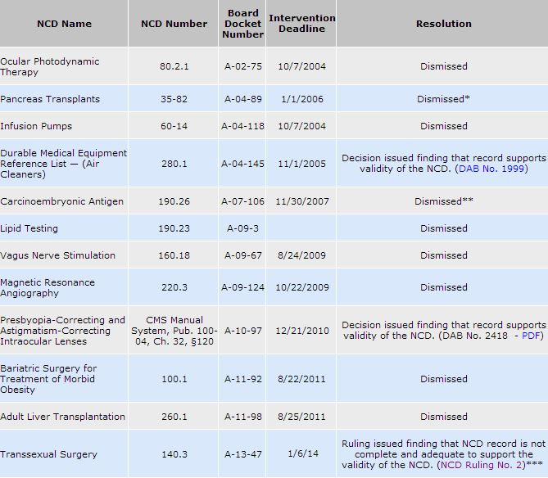Click docket number A-04-89
548x478 pixels.
[x=243, y=99]
